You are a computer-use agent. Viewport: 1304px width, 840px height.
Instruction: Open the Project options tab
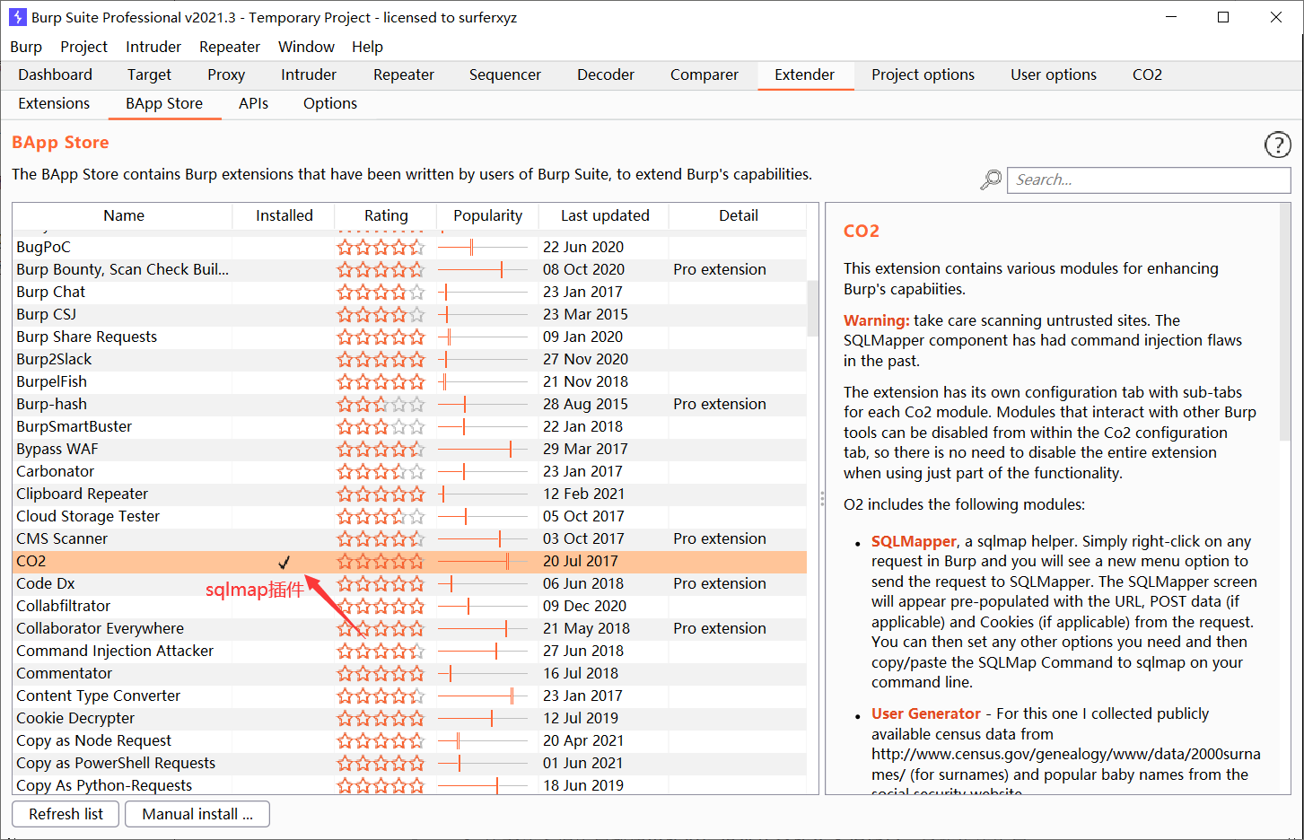pos(923,74)
